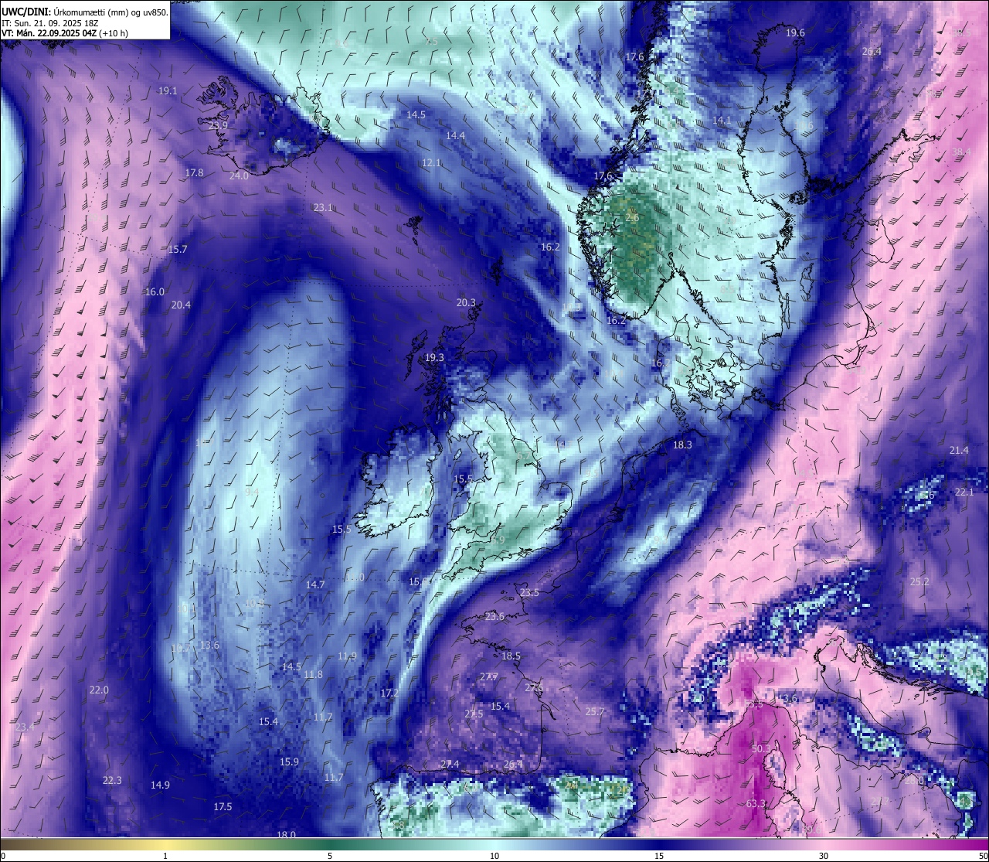Viewport: 989px width, 862px height.
Task: Click the 22.0 value in Atlantic
Action: pyautogui.click(x=99, y=690)
